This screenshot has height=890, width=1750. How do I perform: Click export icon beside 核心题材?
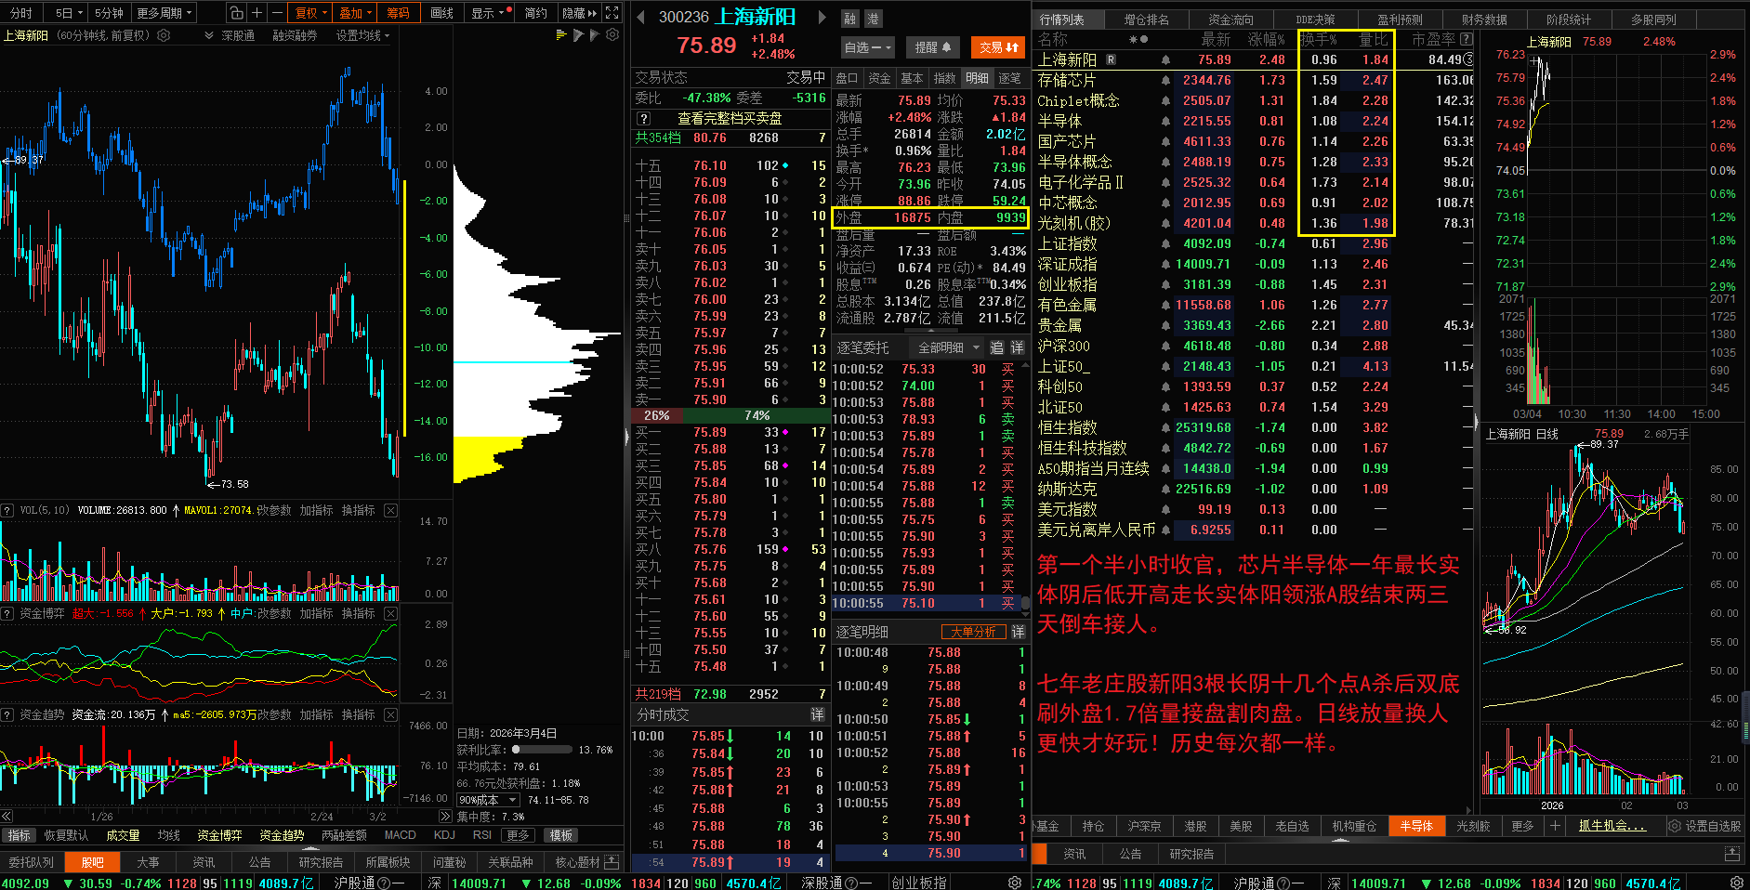(612, 862)
